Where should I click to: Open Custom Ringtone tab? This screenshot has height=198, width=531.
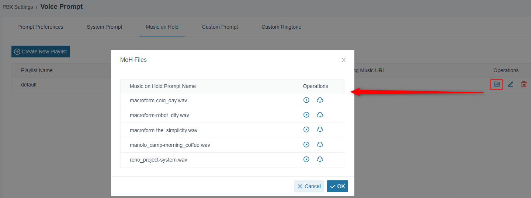(281, 27)
